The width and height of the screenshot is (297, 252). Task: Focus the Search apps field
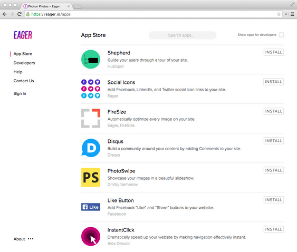point(183,35)
